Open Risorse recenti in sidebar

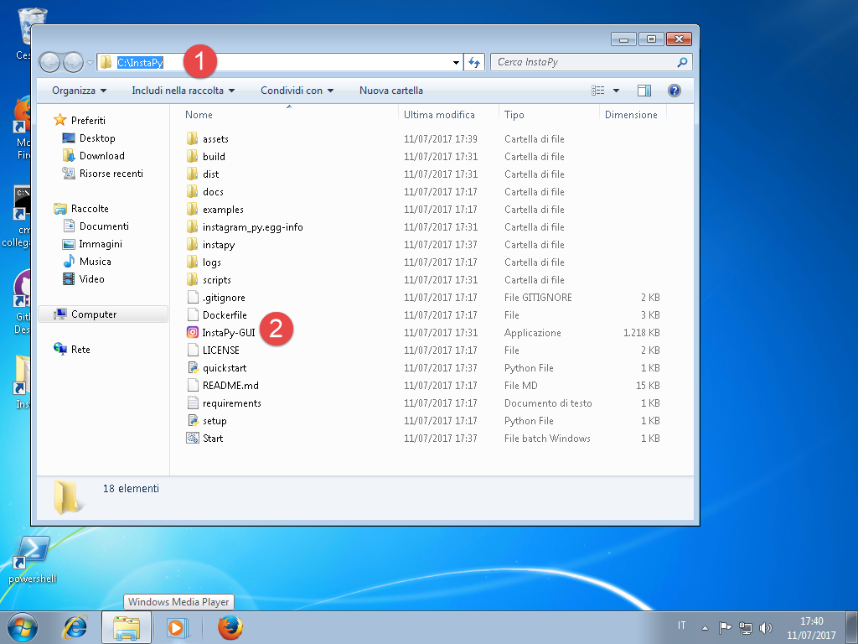click(x=103, y=173)
